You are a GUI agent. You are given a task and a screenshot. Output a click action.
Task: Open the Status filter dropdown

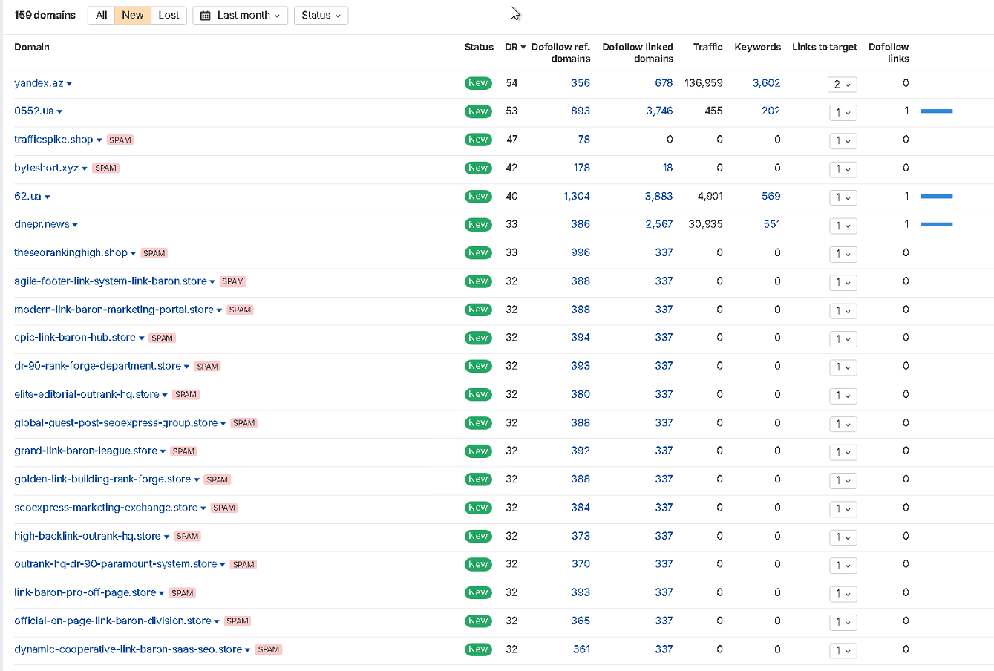[x=321, y=15]
